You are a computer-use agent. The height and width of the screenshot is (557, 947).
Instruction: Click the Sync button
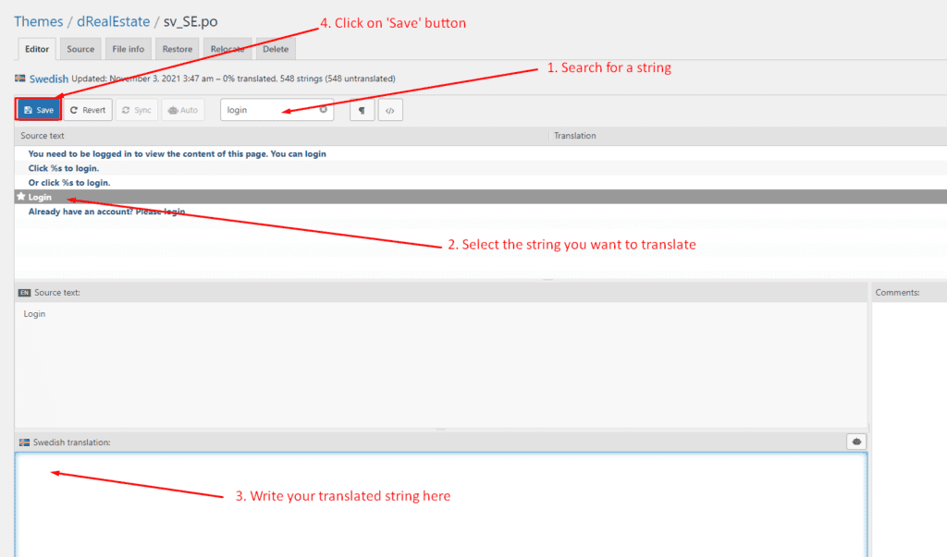tap(136, 110)
